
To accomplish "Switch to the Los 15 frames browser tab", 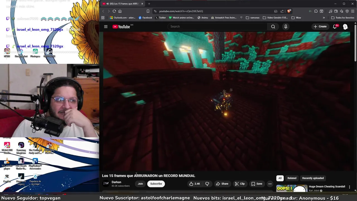I will (x=123, y=4).
